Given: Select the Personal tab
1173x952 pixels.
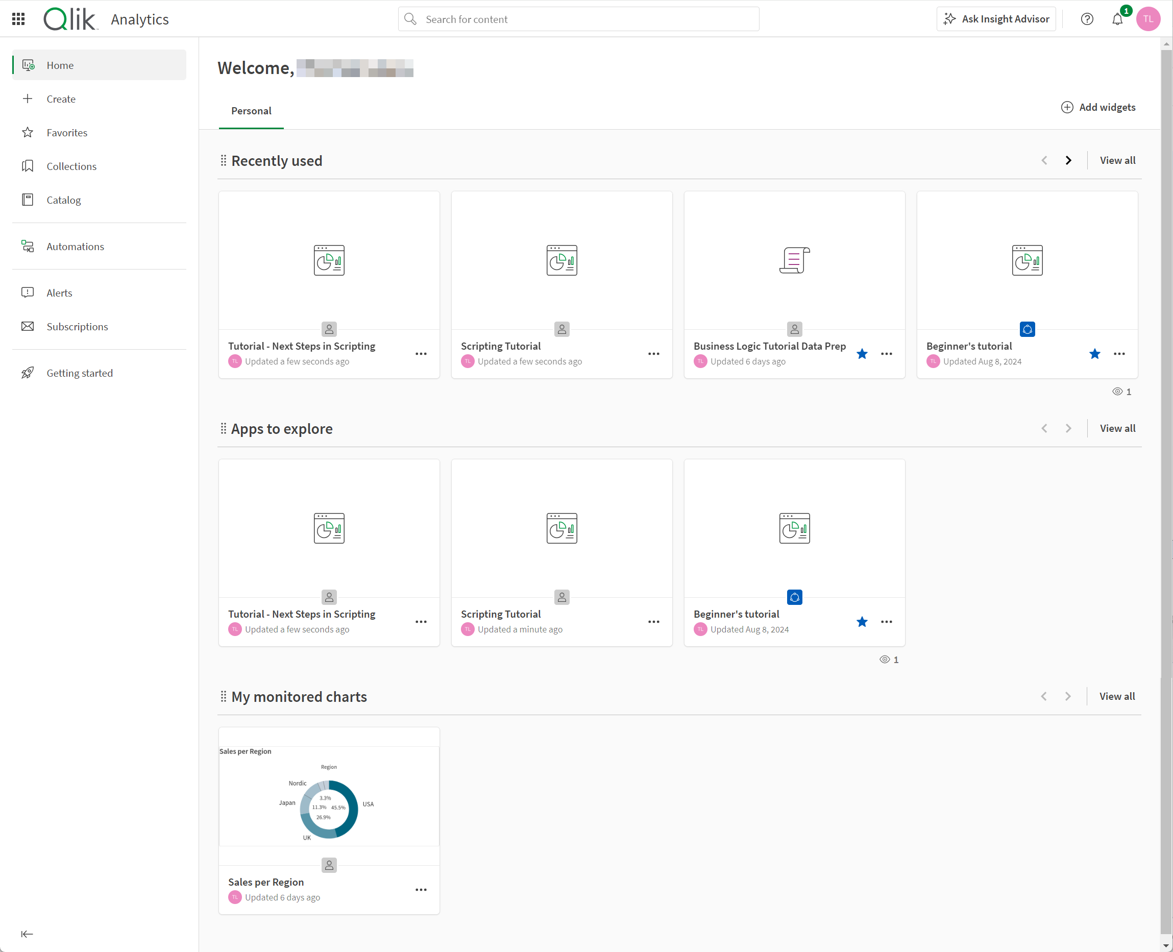Looking at the screenshot, I should click(x=252, y=110).
